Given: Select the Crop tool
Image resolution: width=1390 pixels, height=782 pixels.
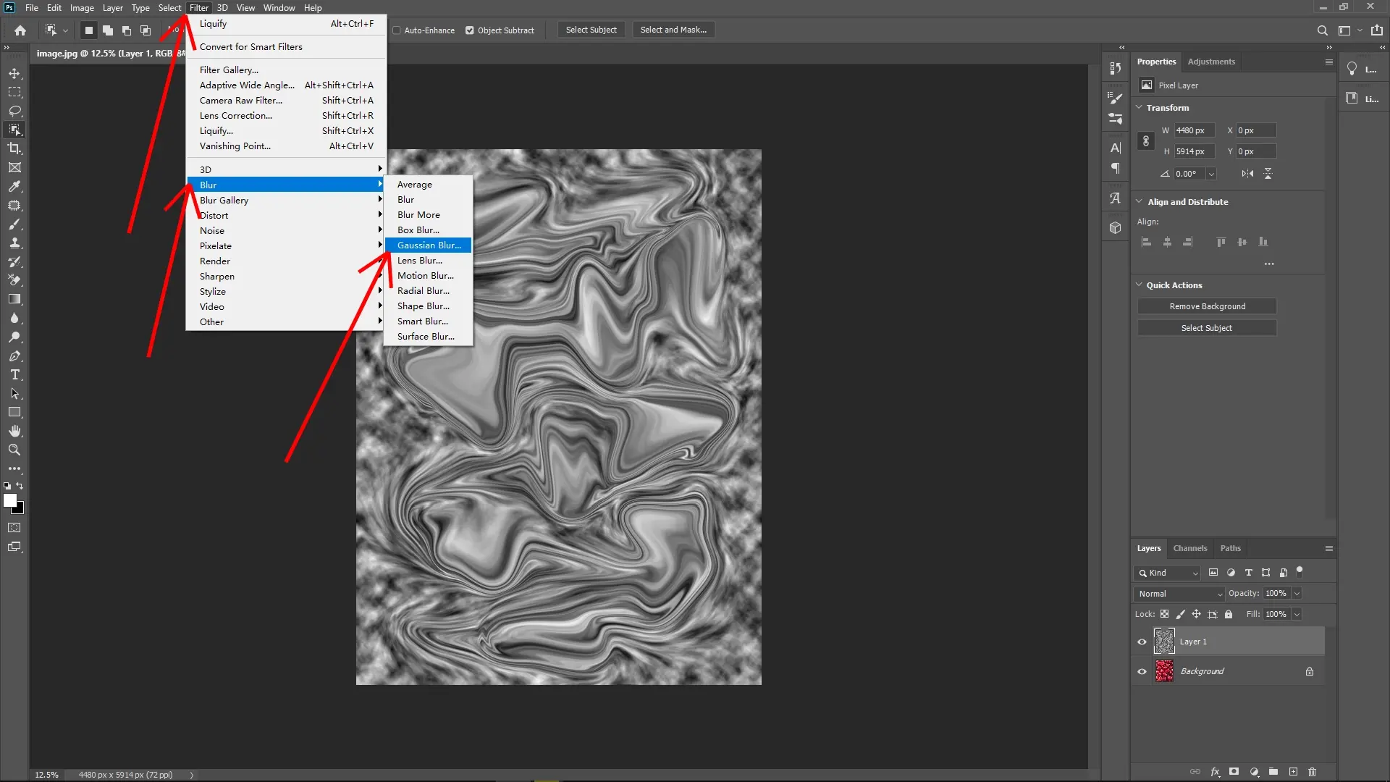Looking at the screenshot, I should (x=14, y=148).
